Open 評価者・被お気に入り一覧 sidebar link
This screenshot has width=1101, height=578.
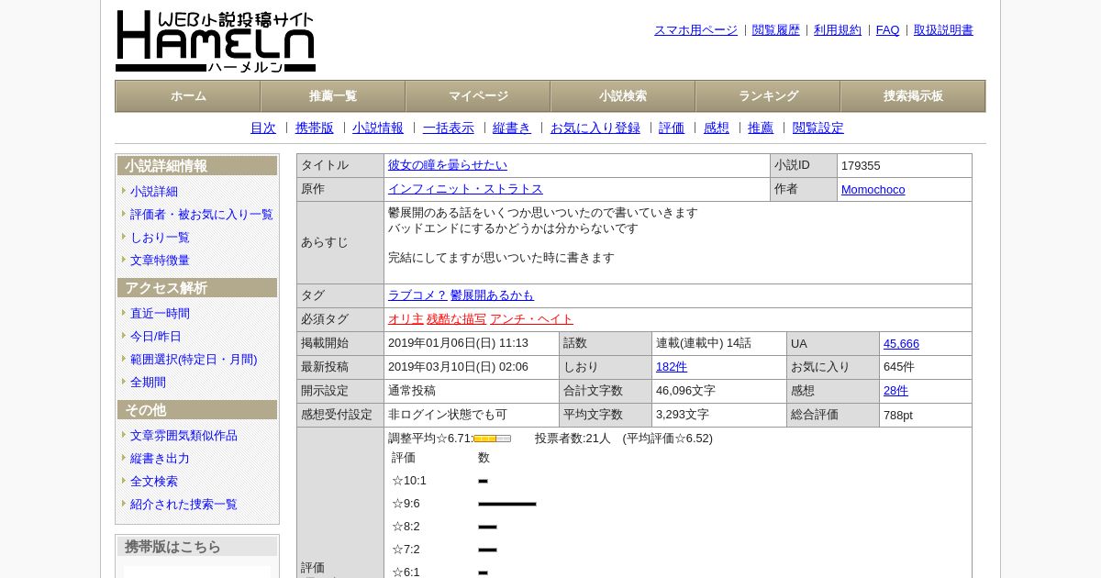[202, 215]
